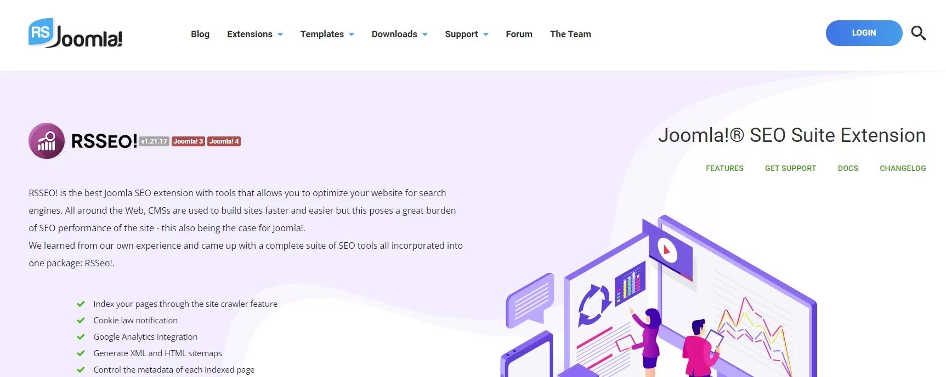Open the Support menu
This screenshot has height=377, width=946.
461,34
